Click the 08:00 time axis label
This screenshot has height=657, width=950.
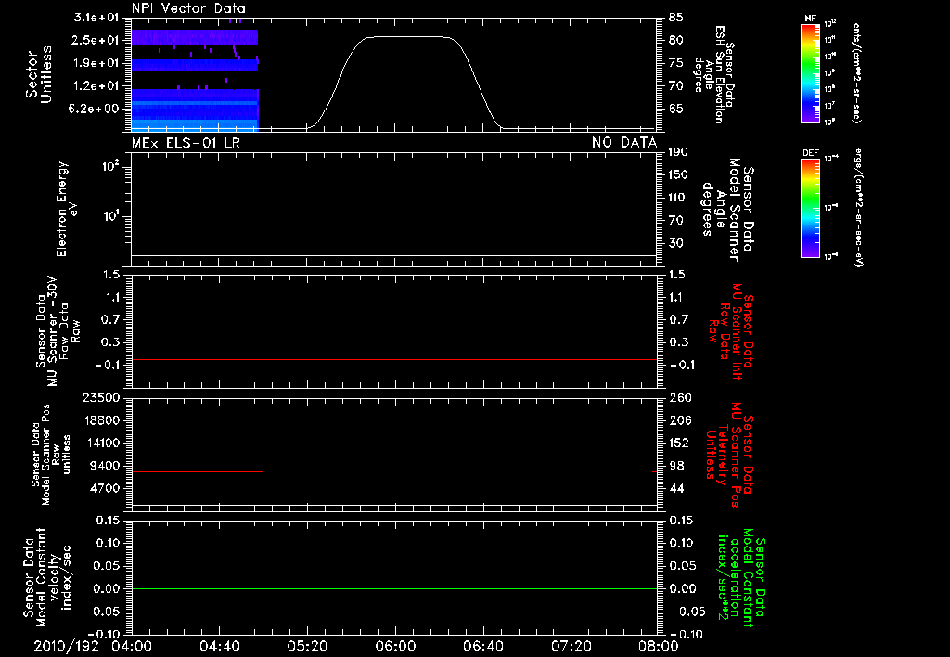click(x=659, y=646)
